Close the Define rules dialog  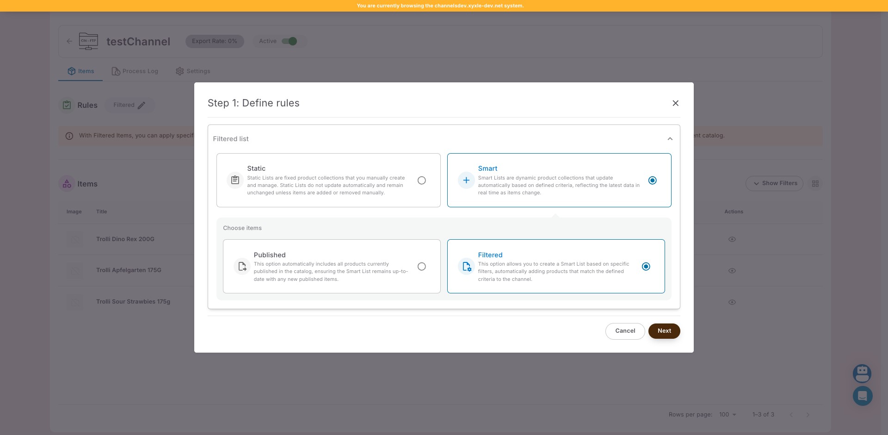point(675,103)
